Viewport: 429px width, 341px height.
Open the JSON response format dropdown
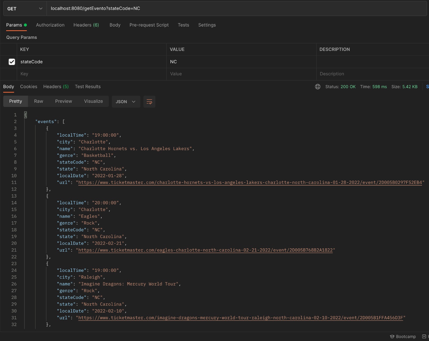click(x=125, y=102)
